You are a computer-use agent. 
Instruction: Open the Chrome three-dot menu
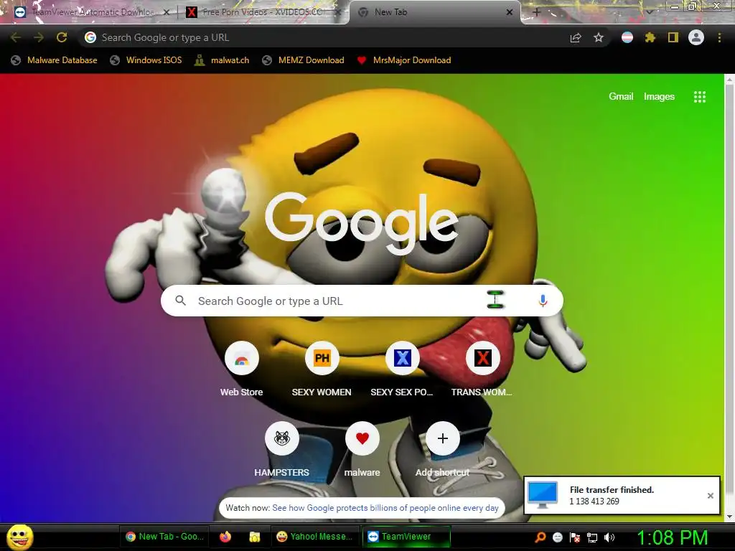tap(719, 37)
